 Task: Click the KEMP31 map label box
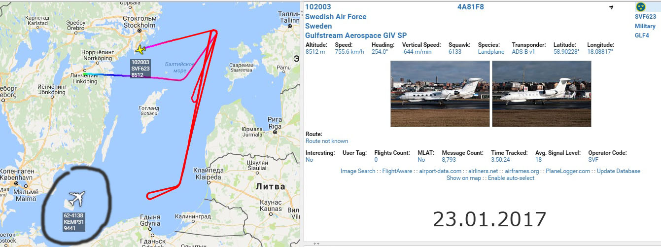pyautogui.click(x=73, y=222)
